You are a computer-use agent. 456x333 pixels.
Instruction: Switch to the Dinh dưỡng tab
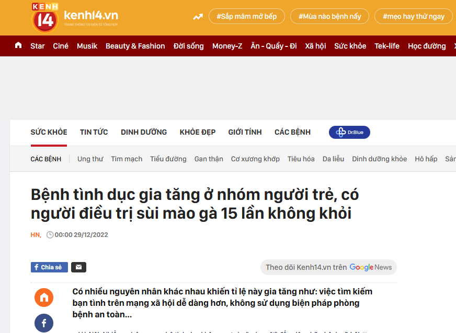point(144,132)
